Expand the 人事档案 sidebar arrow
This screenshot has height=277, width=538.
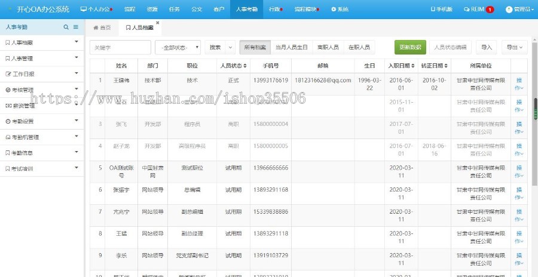click(x=77, y=42)
